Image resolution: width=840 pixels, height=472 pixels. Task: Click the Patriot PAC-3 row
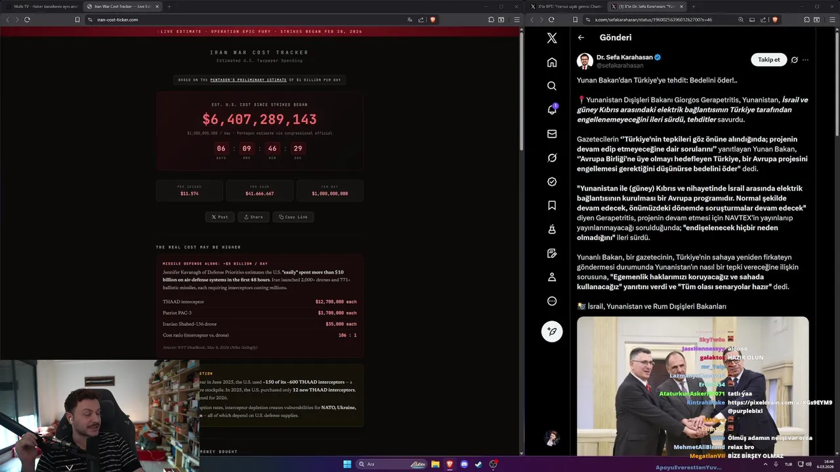tap(260, 313)
